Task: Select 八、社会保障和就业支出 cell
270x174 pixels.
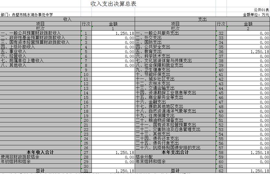Action: click(175, 65)
